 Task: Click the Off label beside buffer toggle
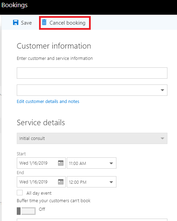coord(42,209)
